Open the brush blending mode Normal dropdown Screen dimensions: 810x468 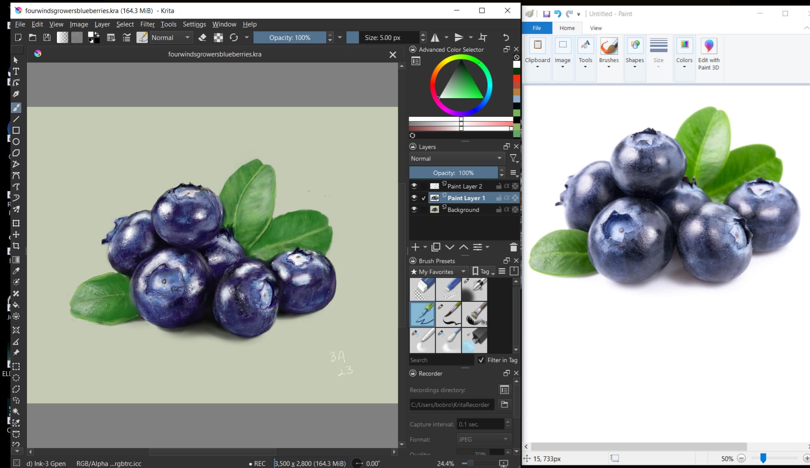coord(170,38)
